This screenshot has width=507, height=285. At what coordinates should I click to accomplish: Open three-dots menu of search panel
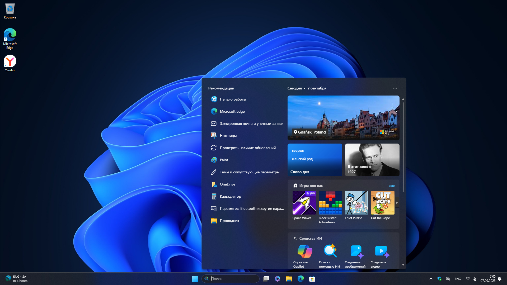point(395,88)
